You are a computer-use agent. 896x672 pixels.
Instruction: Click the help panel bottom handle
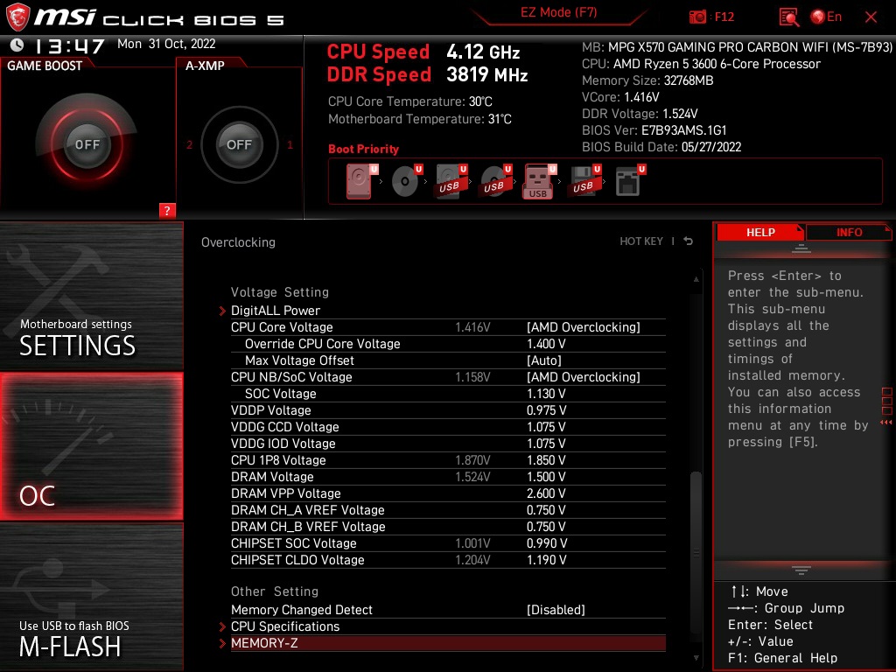coord(801,570)
